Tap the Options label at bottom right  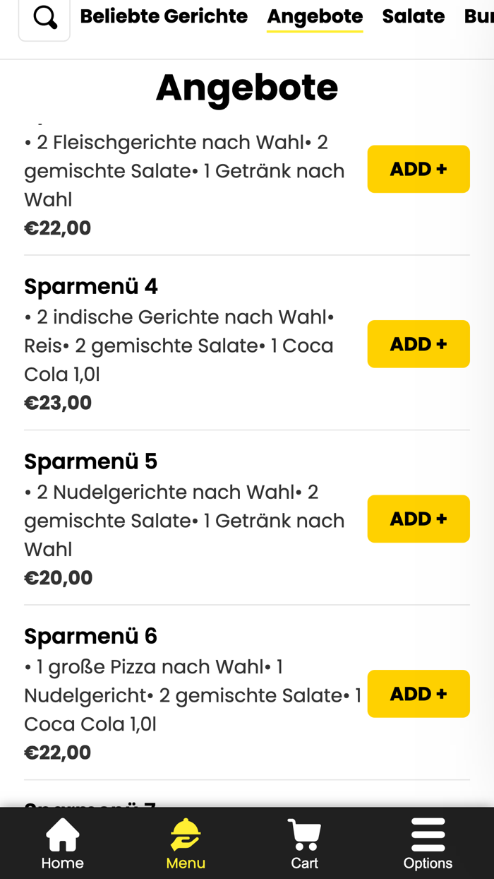click(x=428, y=863)
